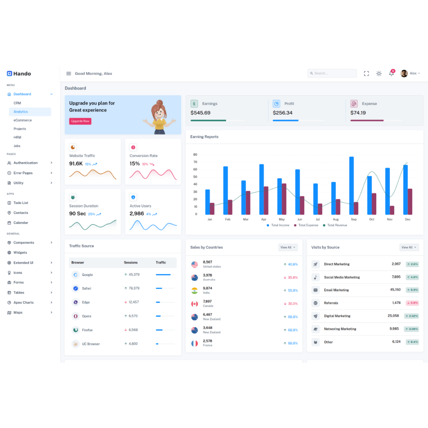Click the Conversion Rate card icon

133,148
